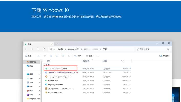Click the search magnifier icon

tap(168, 49)
